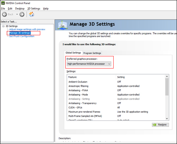Switch to the Global Settings tab
The height and width of the screenshot is (144, 177).
pos(73,52)
